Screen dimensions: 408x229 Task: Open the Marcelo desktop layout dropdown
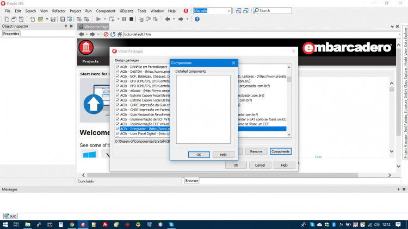point(228,11)
